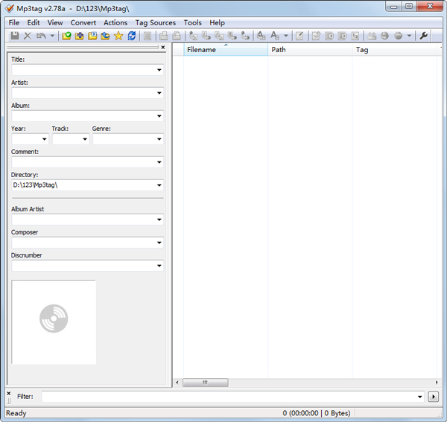The image size is (447, 422).
Task: Click the grey sphere tag sources icon
Action: click(x=399, y=36)
